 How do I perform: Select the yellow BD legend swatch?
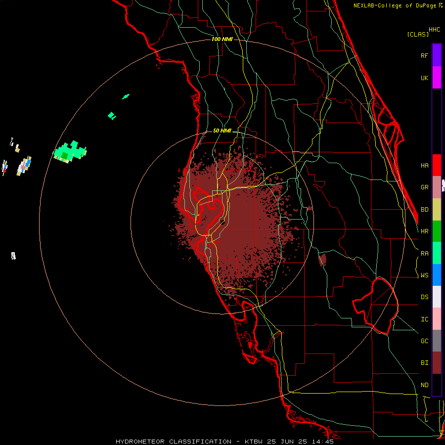437,210
